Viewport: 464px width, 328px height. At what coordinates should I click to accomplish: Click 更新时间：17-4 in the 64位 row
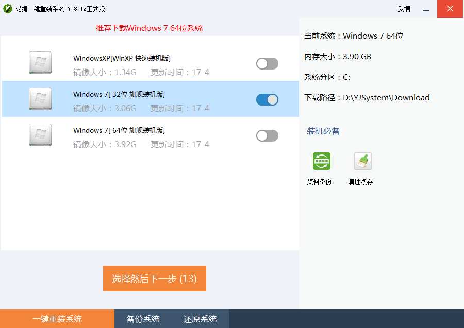[x=180, y=145]
